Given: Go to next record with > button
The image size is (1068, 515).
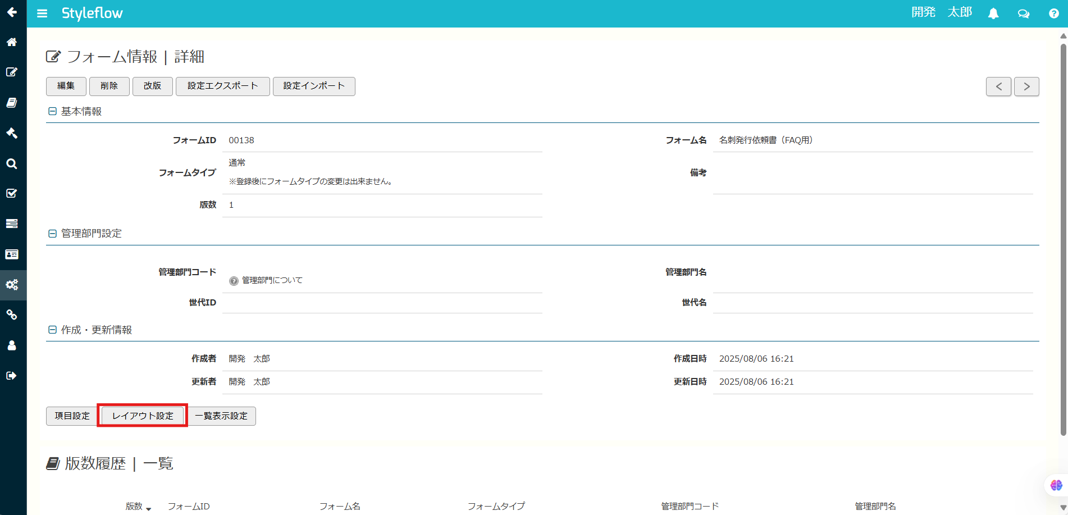Looking at the screenshot, I should click(x=1026, y=86).
